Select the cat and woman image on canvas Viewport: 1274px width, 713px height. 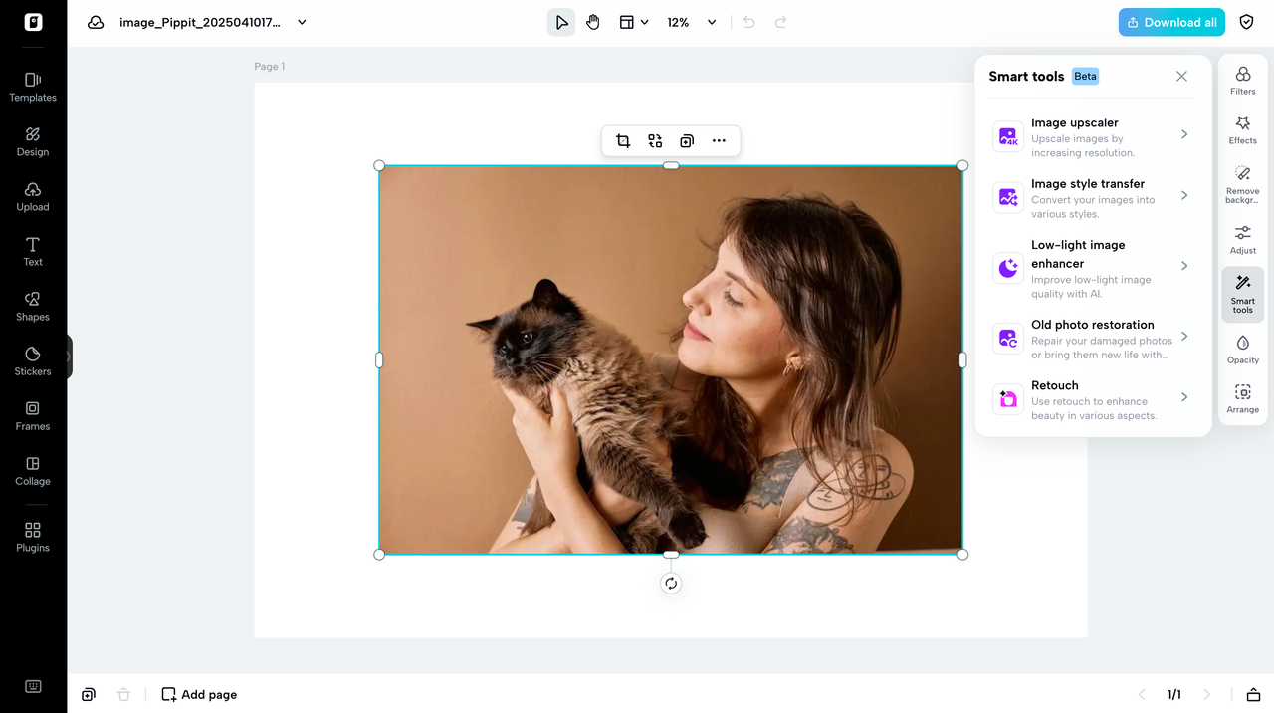(x=671, y=359)
